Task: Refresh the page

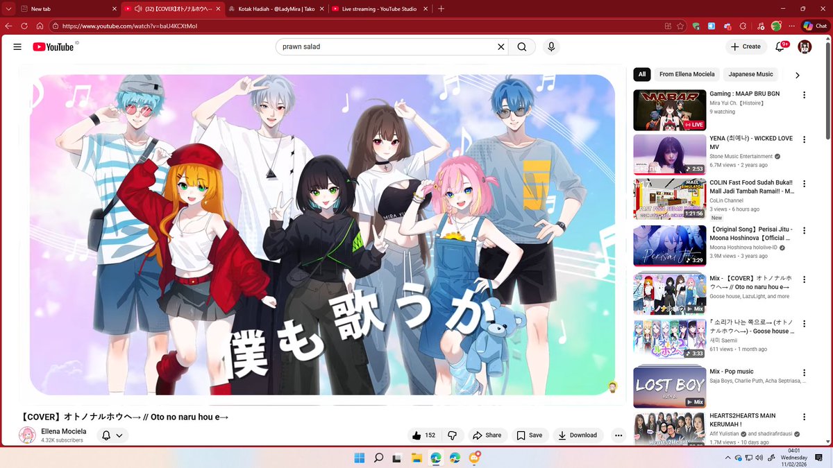Action: (x=24, y=26)
